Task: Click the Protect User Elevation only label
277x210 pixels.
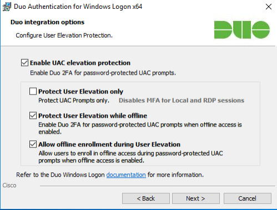Action: (x=80, y=91)
